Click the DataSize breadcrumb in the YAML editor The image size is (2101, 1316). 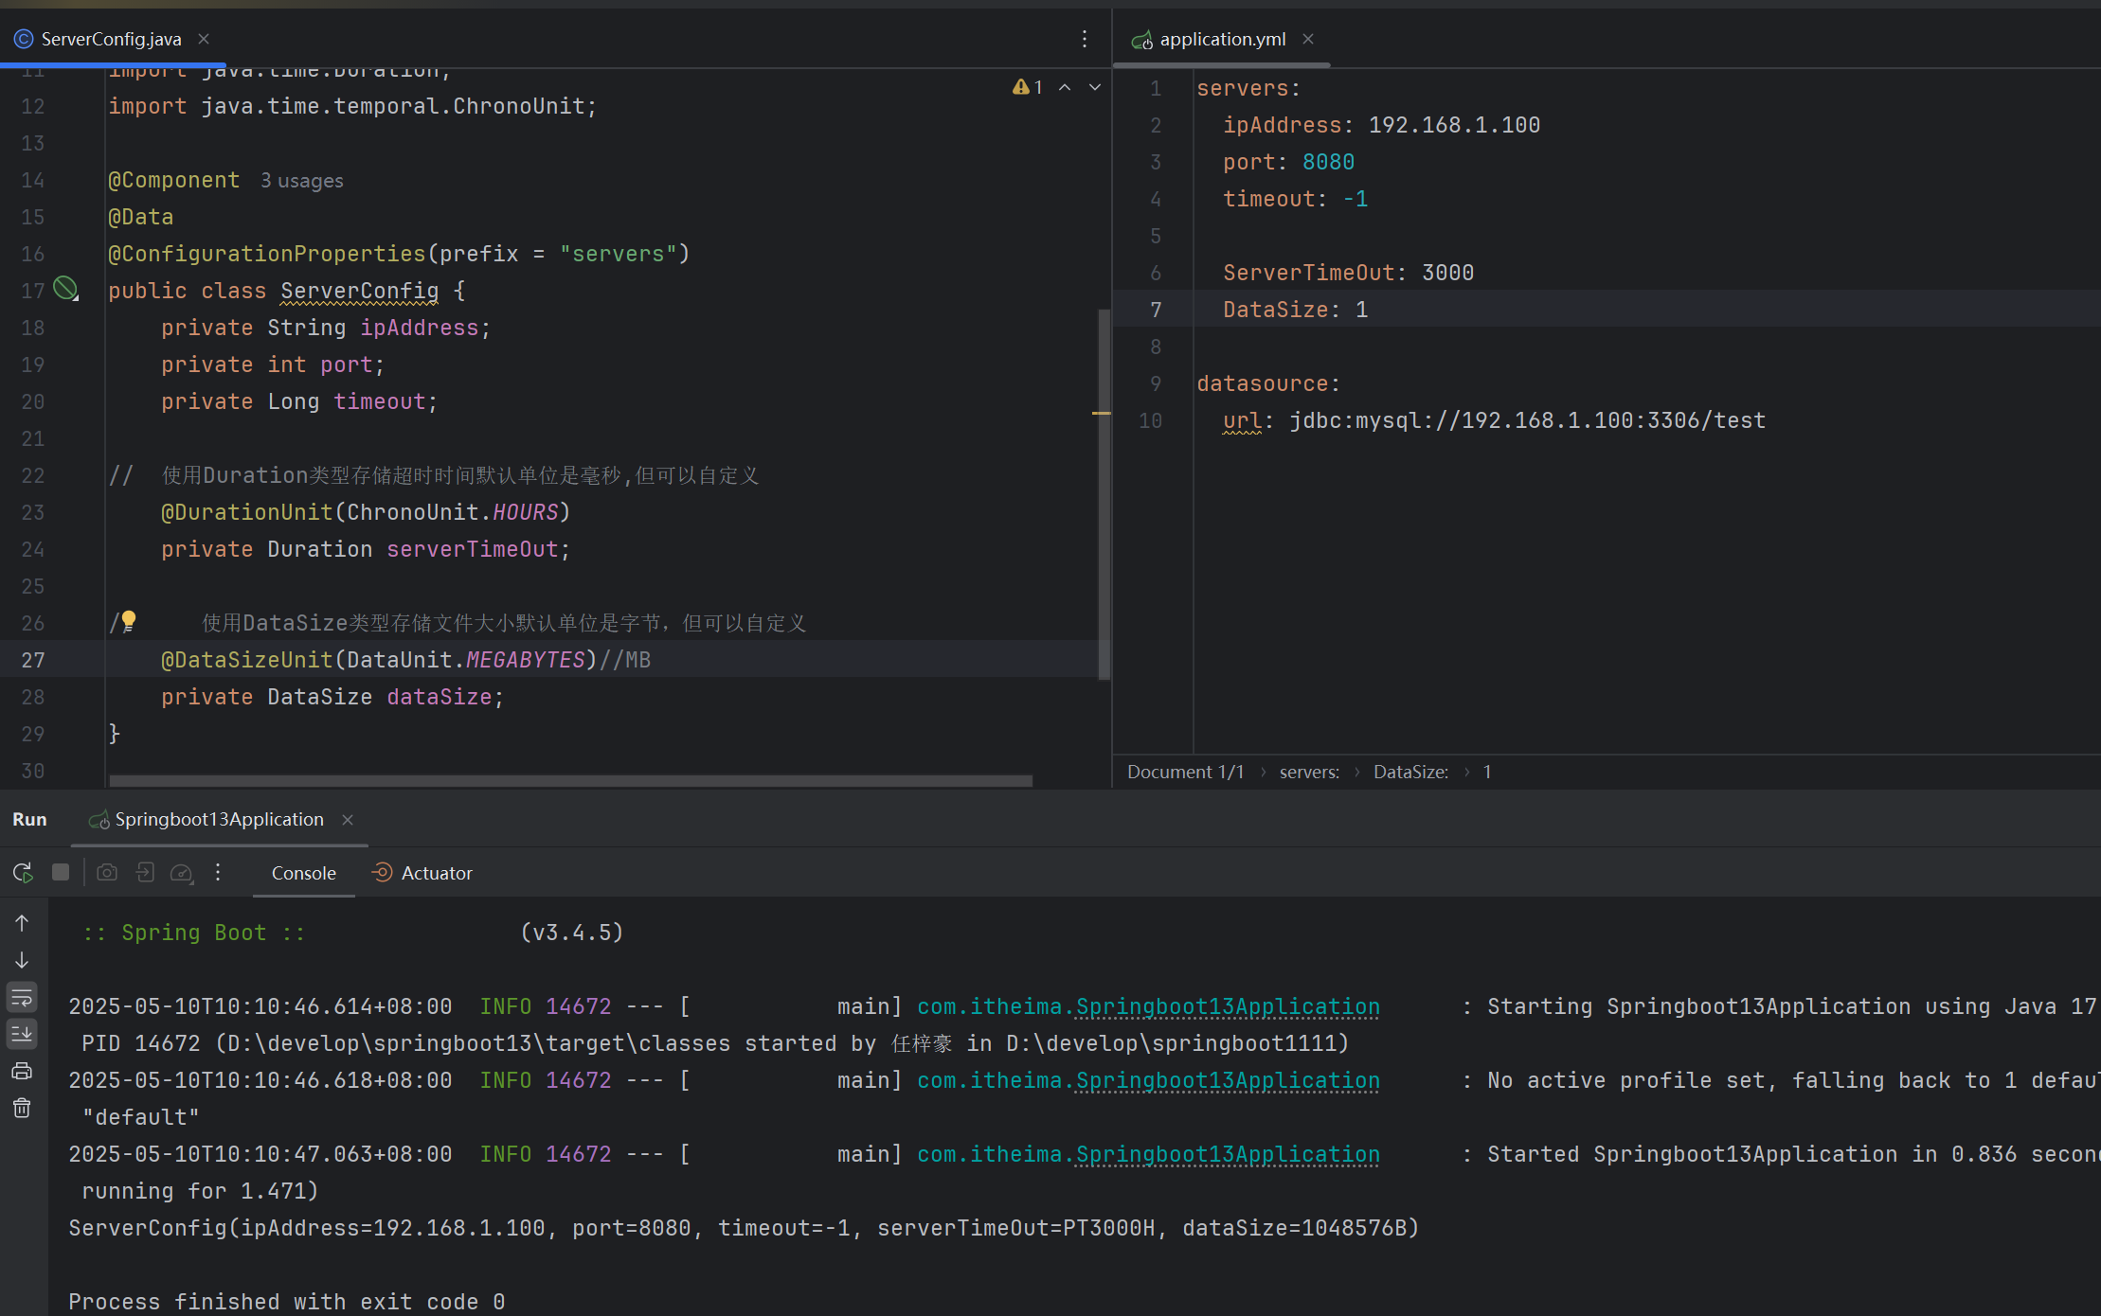pos(1410,773)
